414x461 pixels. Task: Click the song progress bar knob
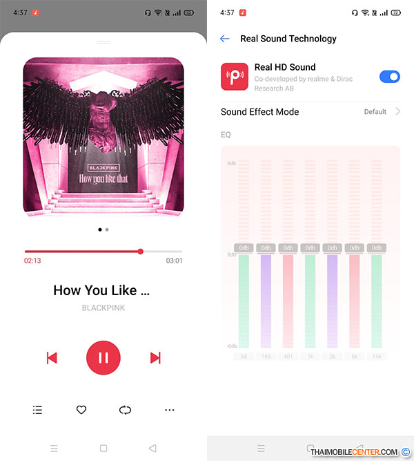(x=141, y=252)
